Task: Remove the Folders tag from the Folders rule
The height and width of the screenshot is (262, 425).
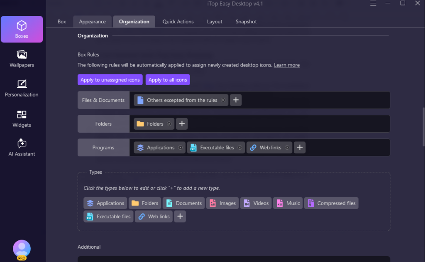Action: click(169, 124)
